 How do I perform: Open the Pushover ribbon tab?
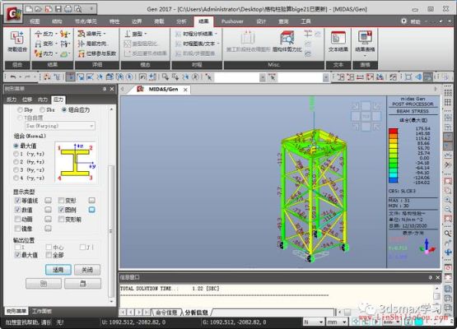click(232, 21)
